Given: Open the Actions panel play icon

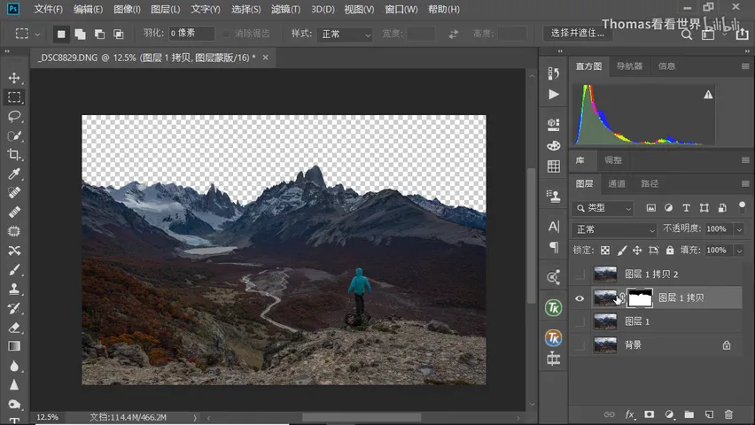Looking at the screenshot, I should coord(554,95).
